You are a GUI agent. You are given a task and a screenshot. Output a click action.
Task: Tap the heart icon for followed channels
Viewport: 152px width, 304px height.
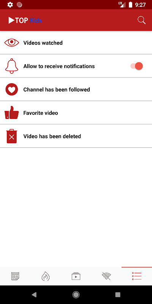[x=12, y=89]
